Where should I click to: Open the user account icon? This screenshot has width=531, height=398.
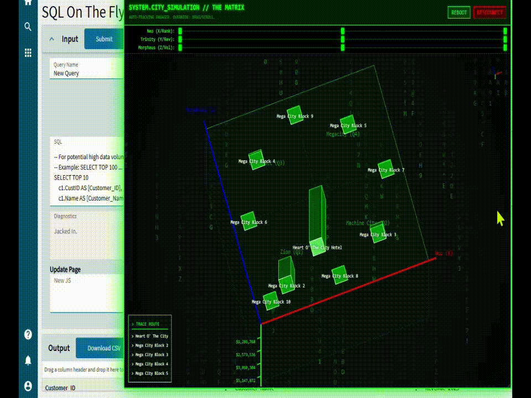click(x=28, y=386)
